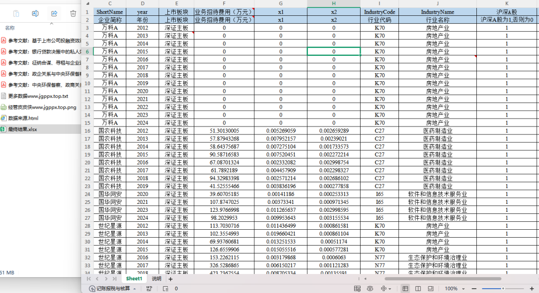Select the I65 industry code in row 27

point(380,218)
